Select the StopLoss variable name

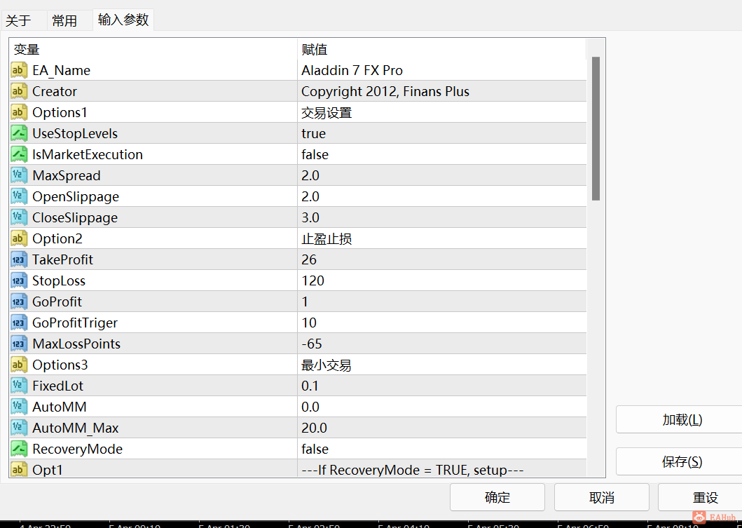pyautogui.click(x=59, y=280)
